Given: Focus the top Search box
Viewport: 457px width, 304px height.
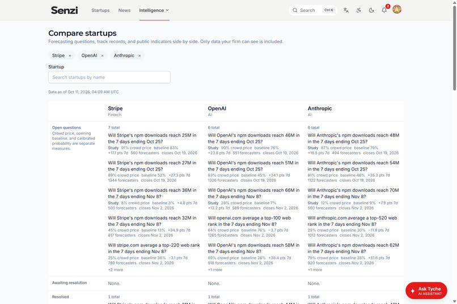Looking at the screenshot, I should (313, 10).
